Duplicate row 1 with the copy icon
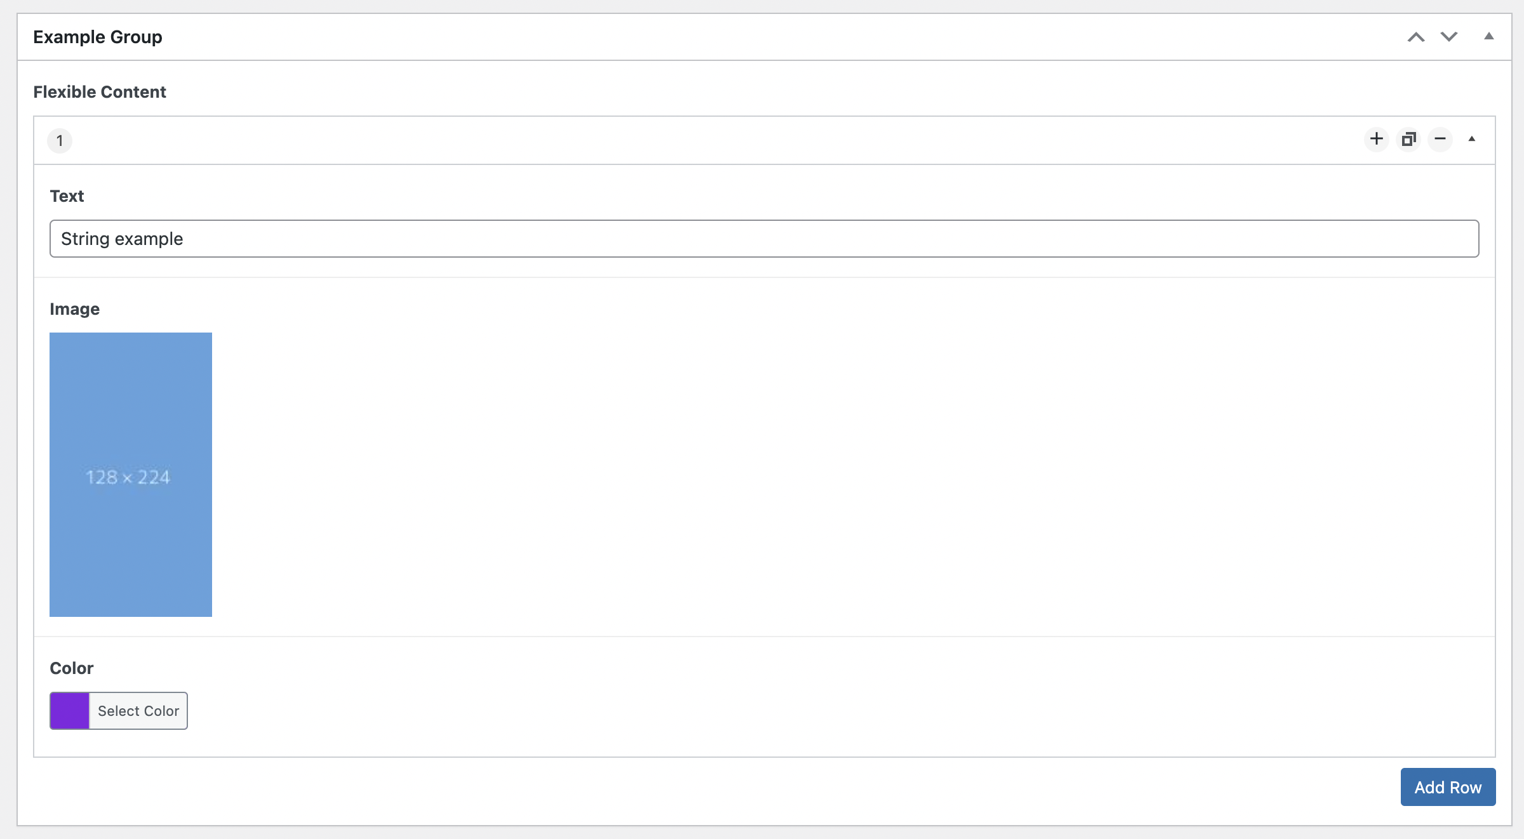This screenshot has width=1524, height=839. coord(1408,139)
